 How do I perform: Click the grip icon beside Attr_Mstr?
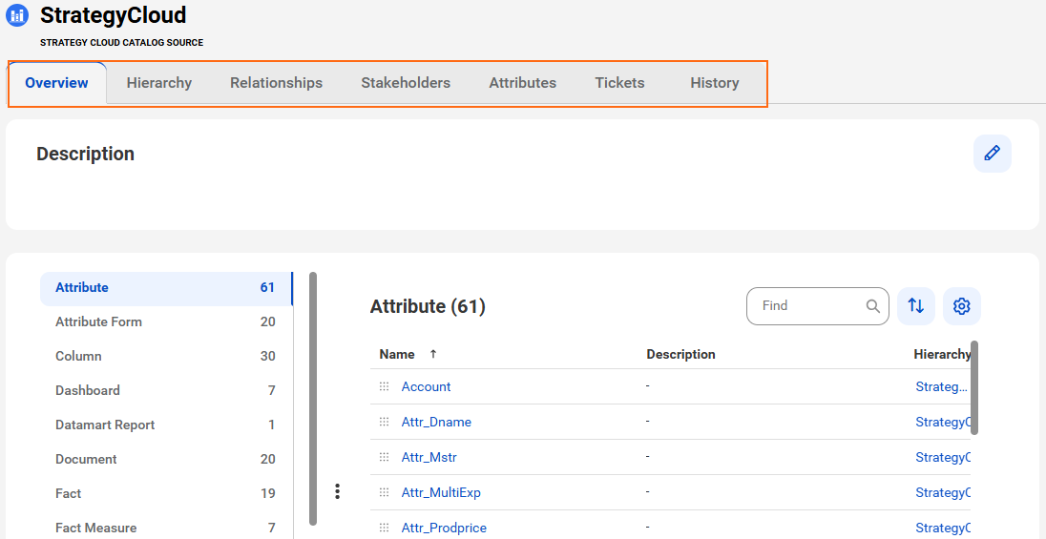pyautogui.click(x=385, y=457)
